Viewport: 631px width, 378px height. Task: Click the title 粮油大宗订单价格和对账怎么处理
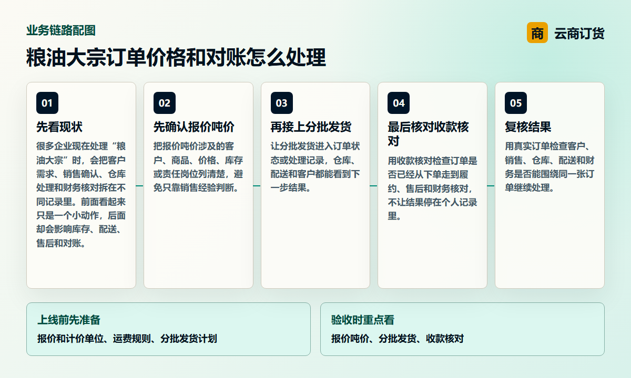pyautogui.click(x=176, y=58)
